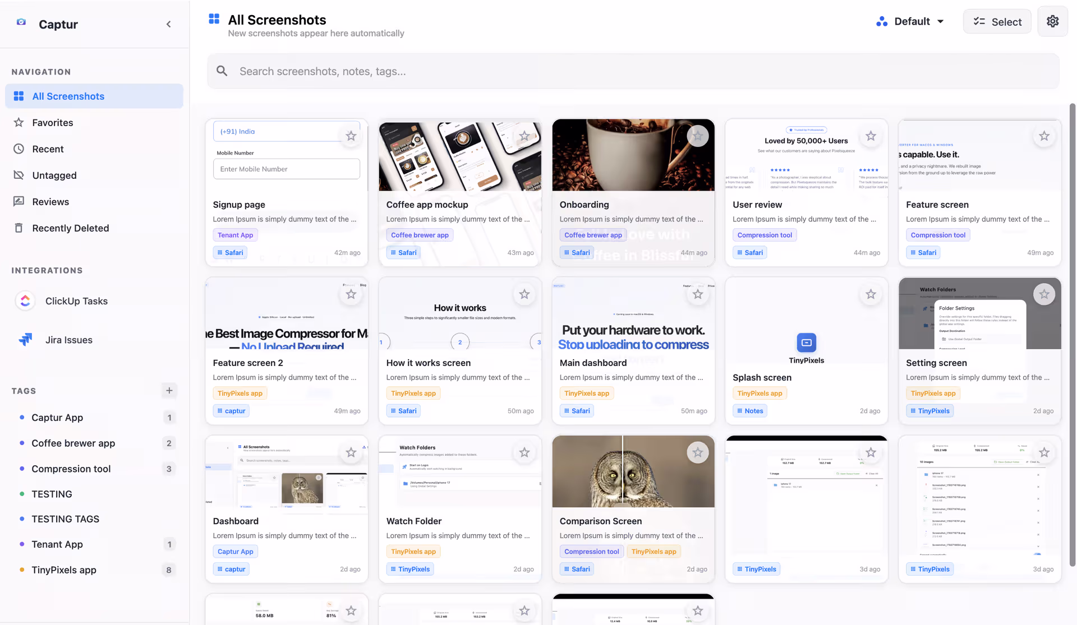Screen dimensions: 1077x625
Task: Open Favorites in navigation
Action: click(x=94, y=122)
